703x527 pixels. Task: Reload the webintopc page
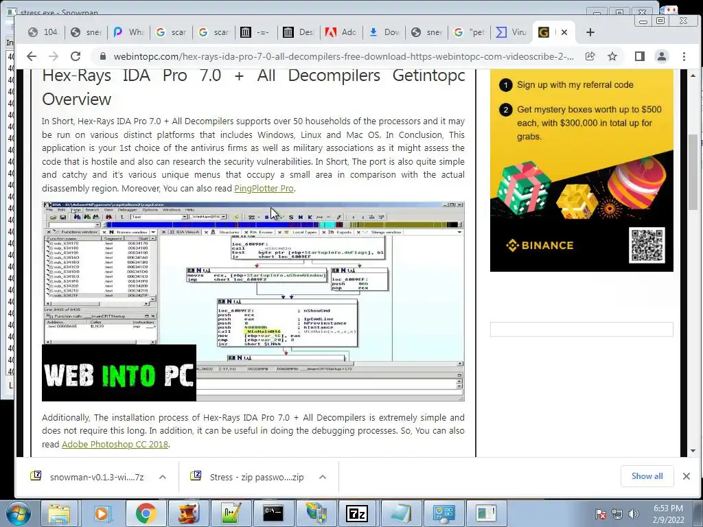point(76,56)
